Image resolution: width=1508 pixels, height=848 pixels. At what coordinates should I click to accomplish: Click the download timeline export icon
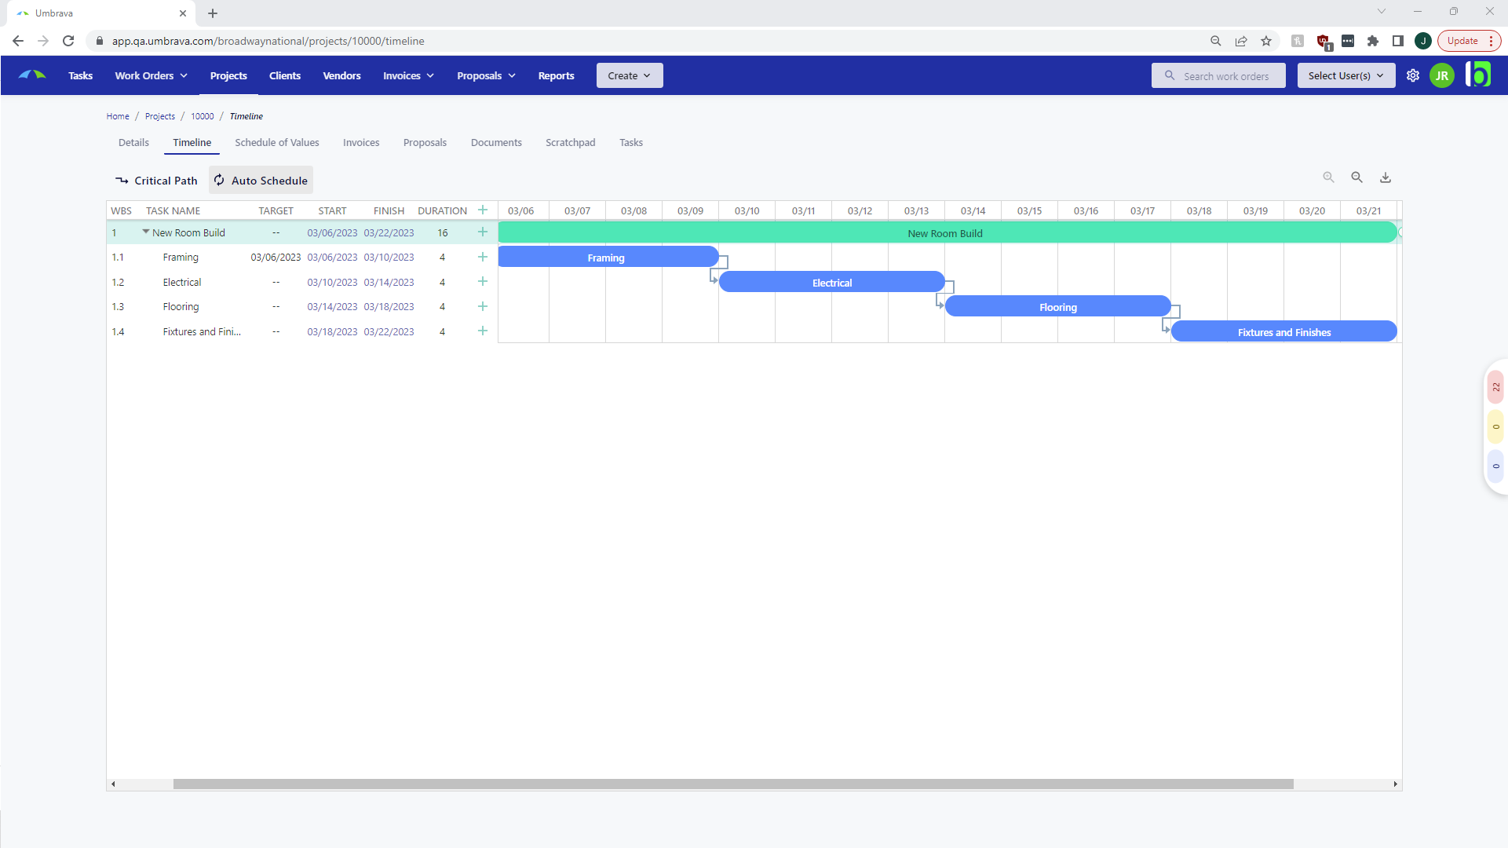1385,177
